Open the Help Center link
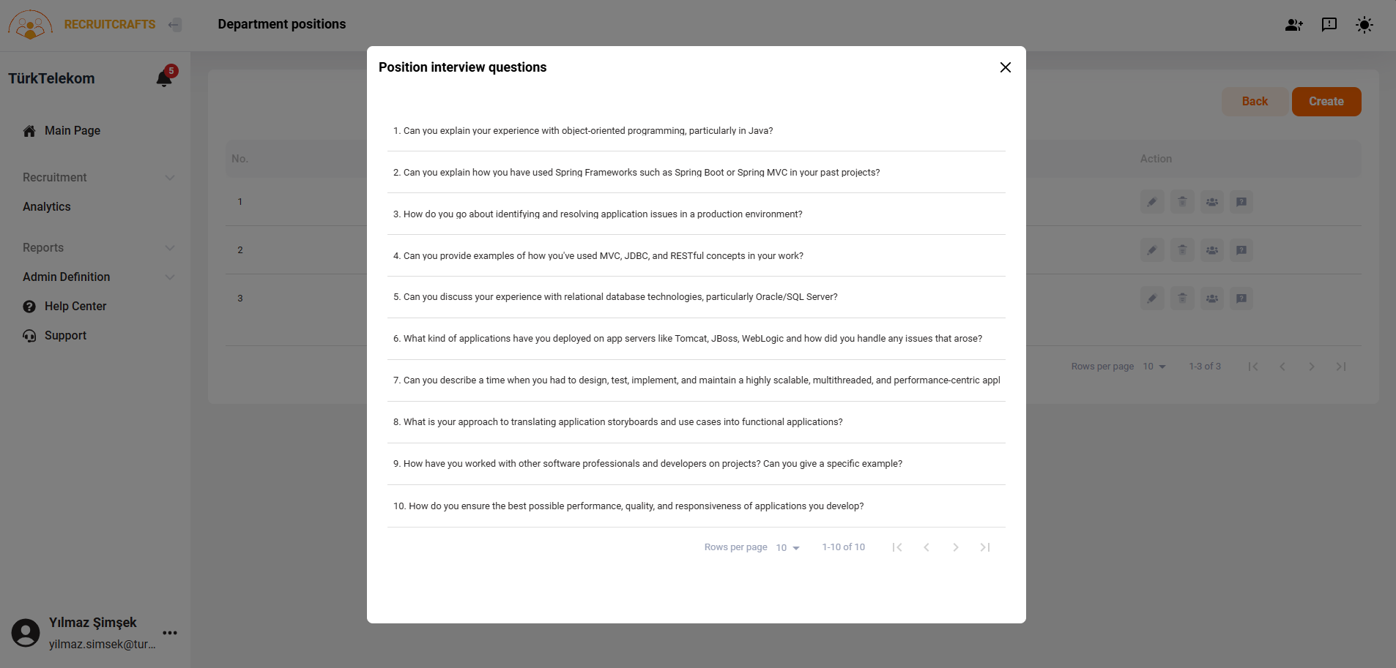The image size is (1396, 668). tap(75, 307)
